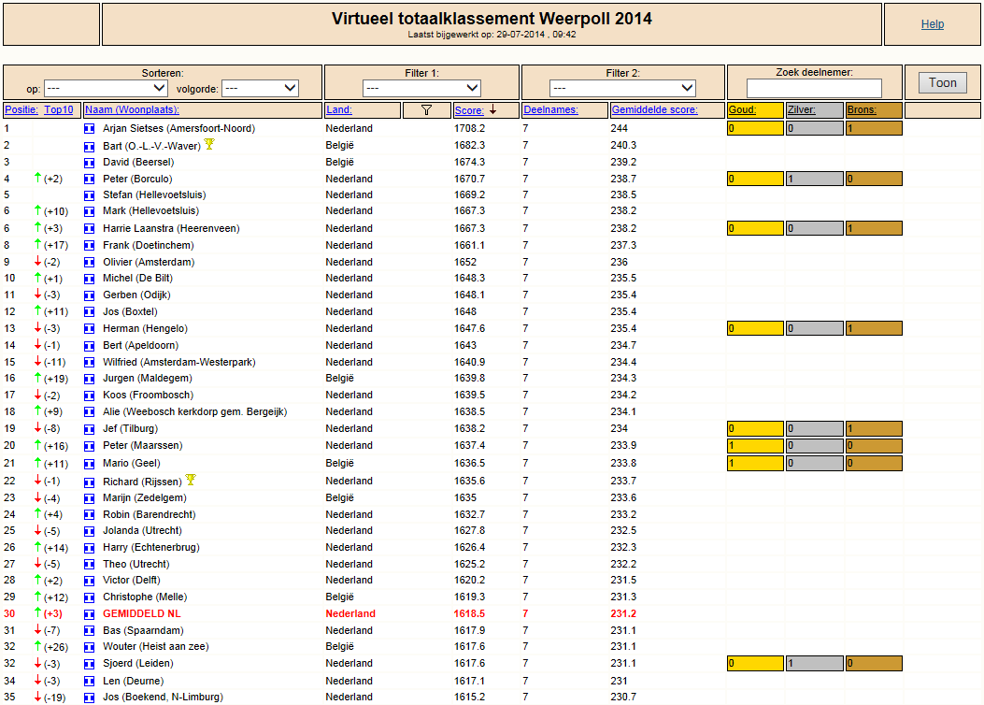Click the blue icon next to Arjan Sietses
This screenshot has width=984, height=705.
[89, 129]
